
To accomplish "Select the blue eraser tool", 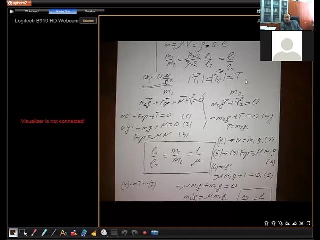I will (x=84, y=233).
